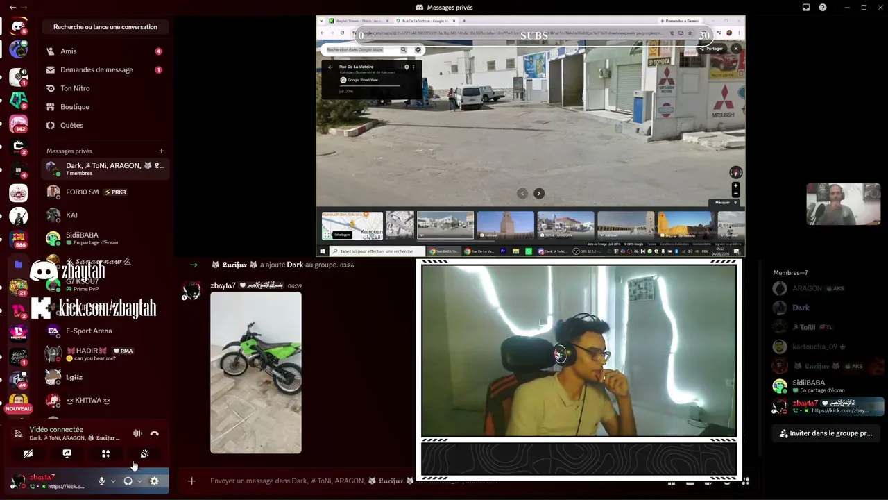Open more options on Street View card
This screenshot has width=888, height=500.
[413, 67]
